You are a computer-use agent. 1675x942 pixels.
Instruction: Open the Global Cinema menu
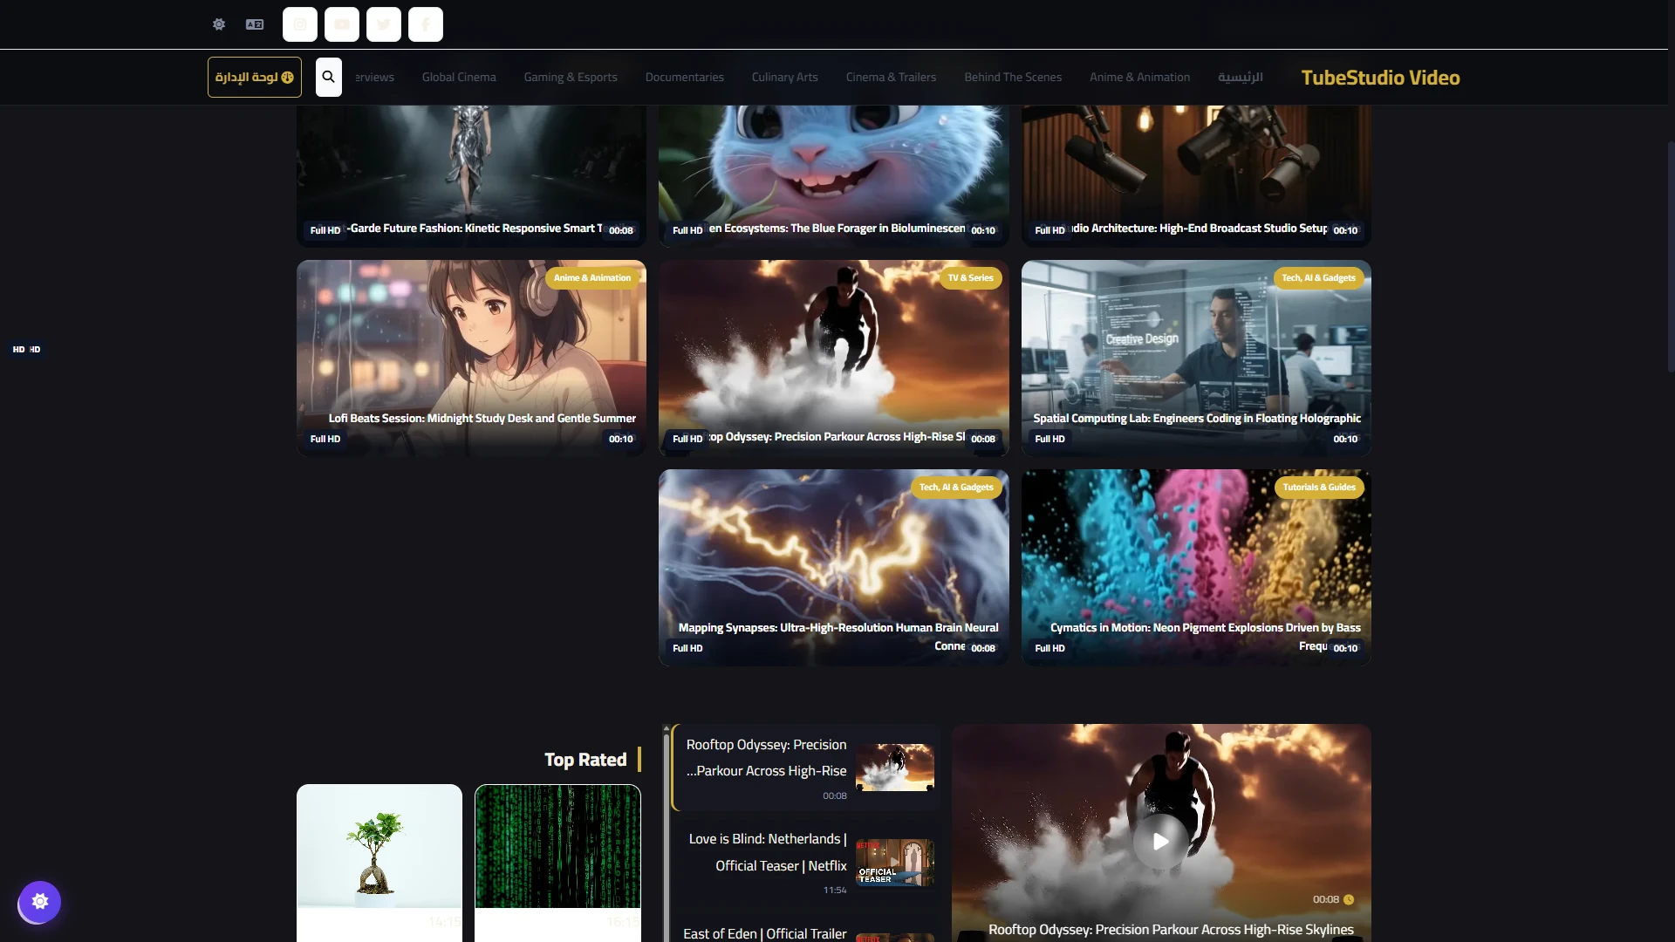pyautogui.click(x=459, y=77)
